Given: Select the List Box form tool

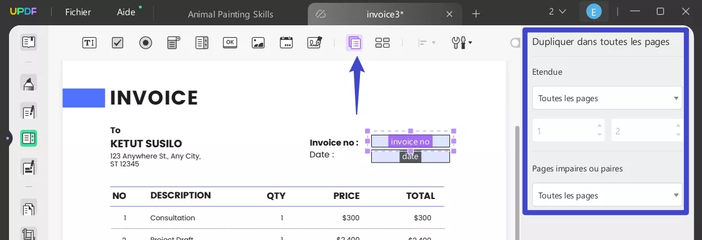Looking at the screenshot, I should (202, 43).
